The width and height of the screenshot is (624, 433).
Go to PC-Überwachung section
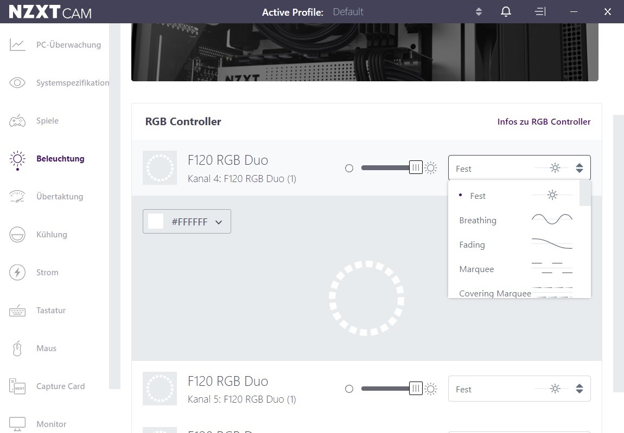coord(68,45)
